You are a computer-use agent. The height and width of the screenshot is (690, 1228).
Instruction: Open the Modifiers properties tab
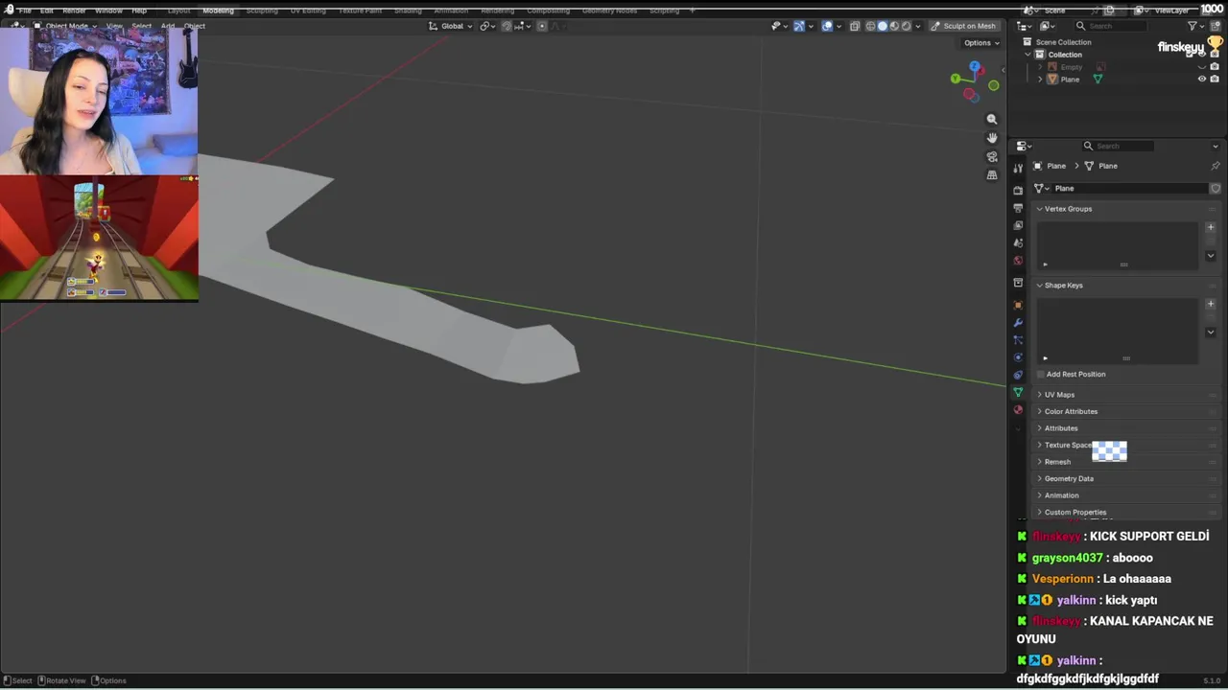pyautogui.click(x=1018, y=322)
